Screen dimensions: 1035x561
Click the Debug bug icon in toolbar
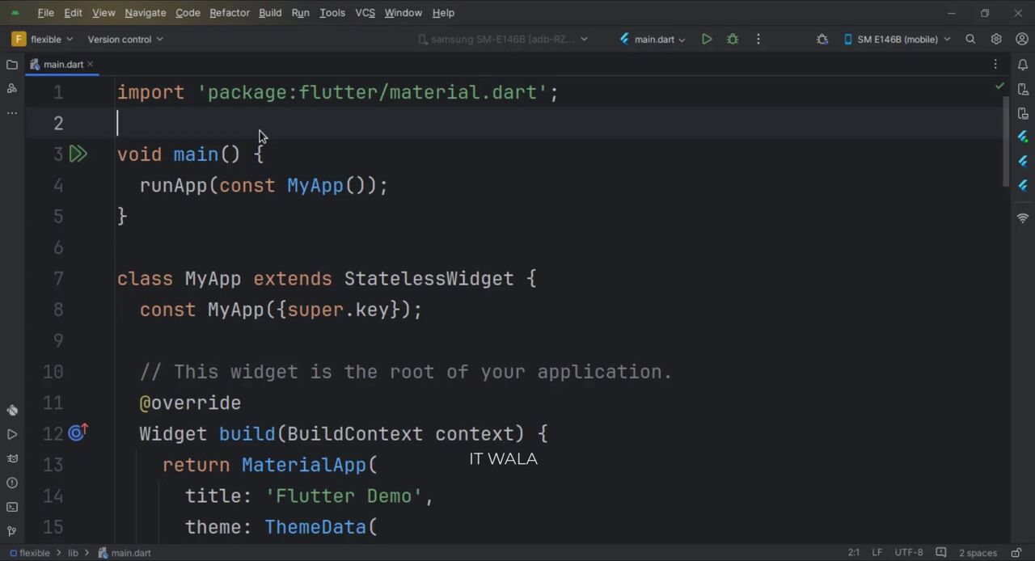[733, 39]
